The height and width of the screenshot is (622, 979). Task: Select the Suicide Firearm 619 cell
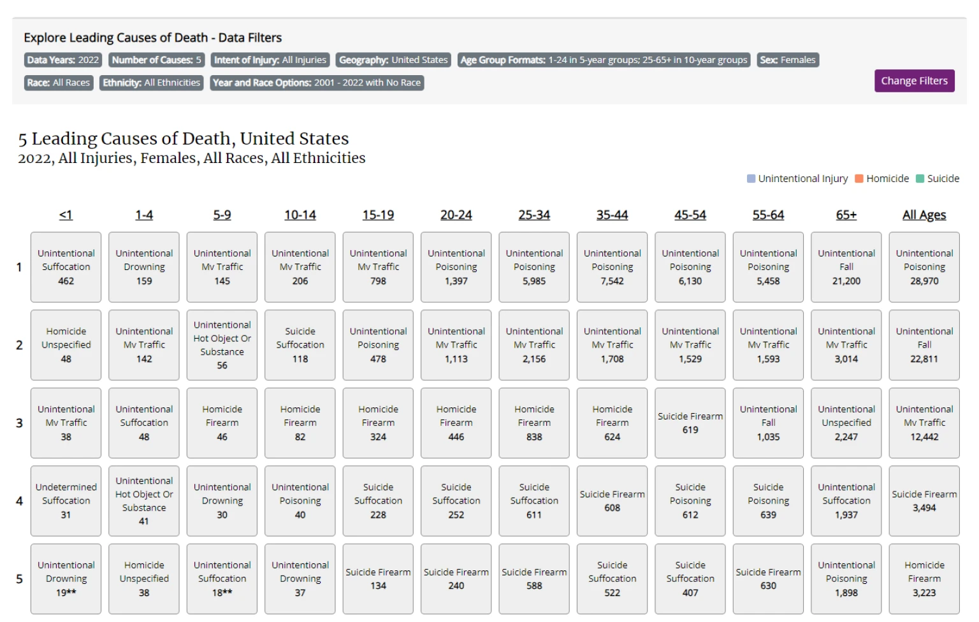(690, 423)
